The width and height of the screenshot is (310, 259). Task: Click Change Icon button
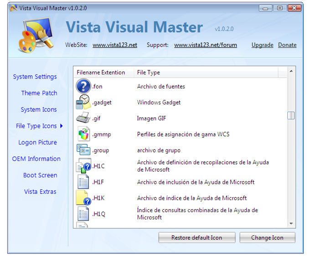coord(267,238)
